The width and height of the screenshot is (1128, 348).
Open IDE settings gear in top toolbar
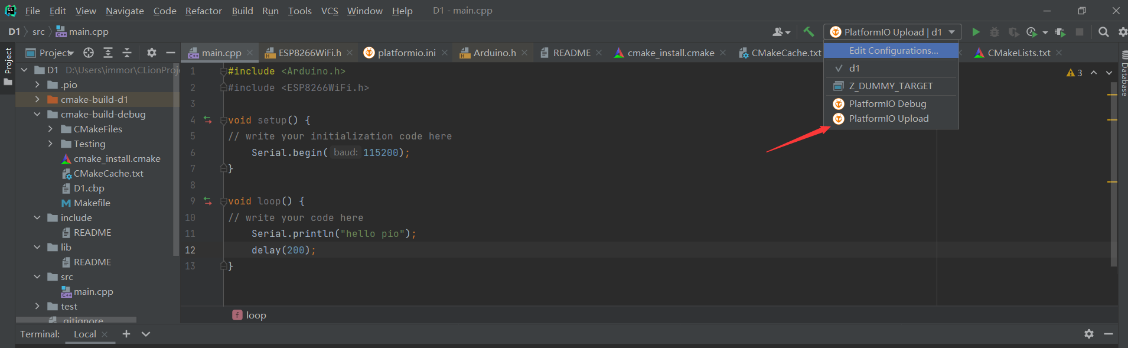1123,32
